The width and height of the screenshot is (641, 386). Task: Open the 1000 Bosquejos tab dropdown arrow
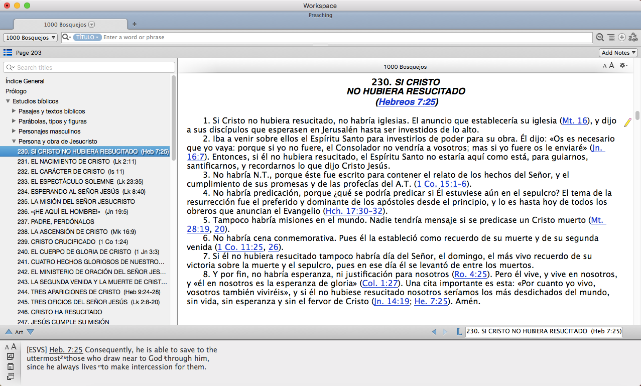point(91,25)
